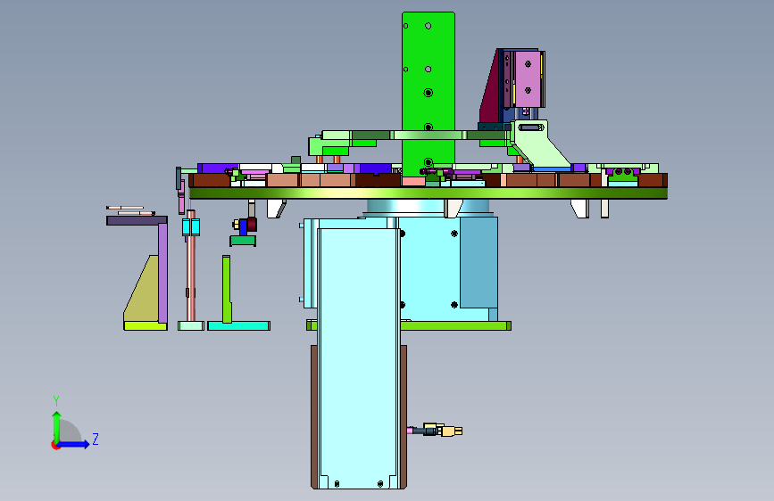Screen dimensions: 774x501
Task: Select the green upright post on the cyan base
Action: pos(227,289)
